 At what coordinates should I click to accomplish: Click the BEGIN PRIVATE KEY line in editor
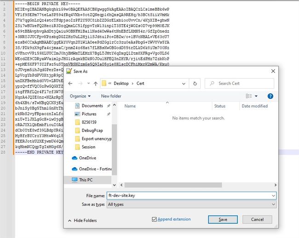coord(47,4)
